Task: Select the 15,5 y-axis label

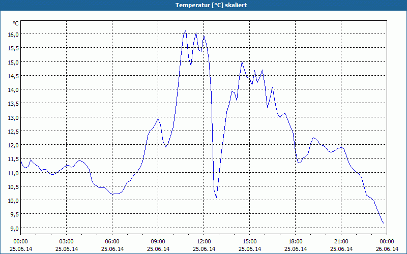Action: (x=13, y=48)
